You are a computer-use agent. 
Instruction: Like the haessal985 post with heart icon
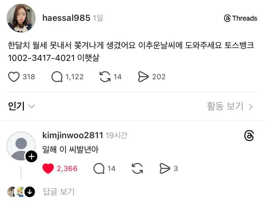pyautogui.click(x=14, y=77)
